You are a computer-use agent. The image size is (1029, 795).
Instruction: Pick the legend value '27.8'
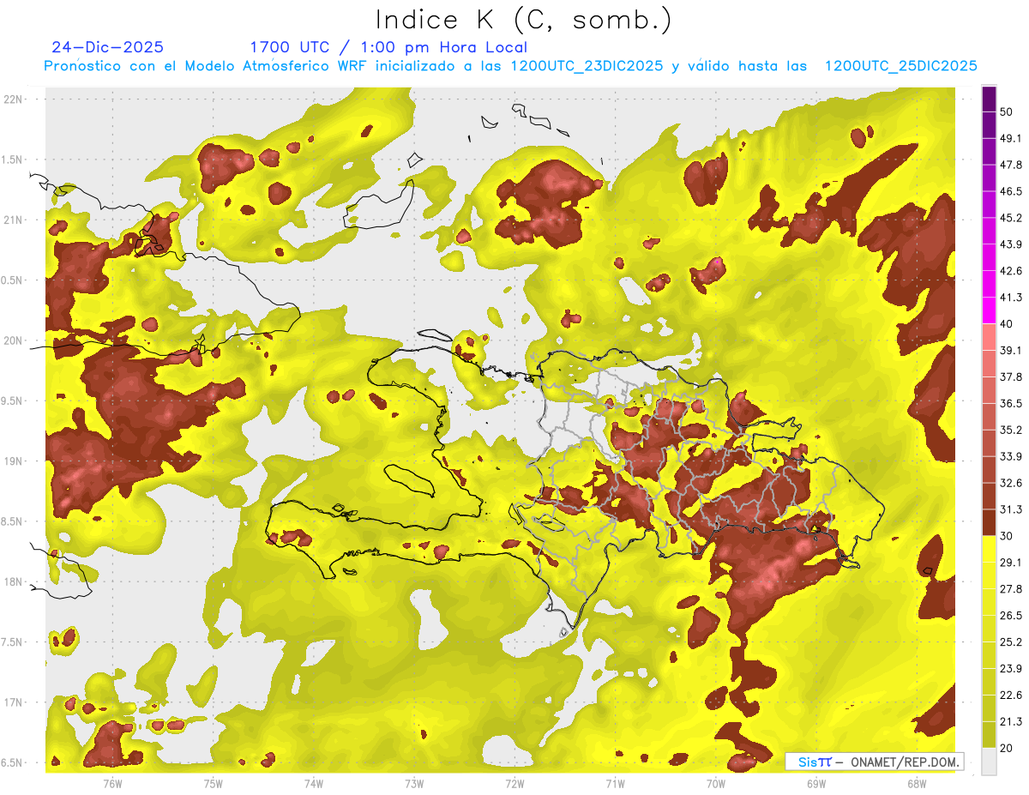tap(1011, 589)
